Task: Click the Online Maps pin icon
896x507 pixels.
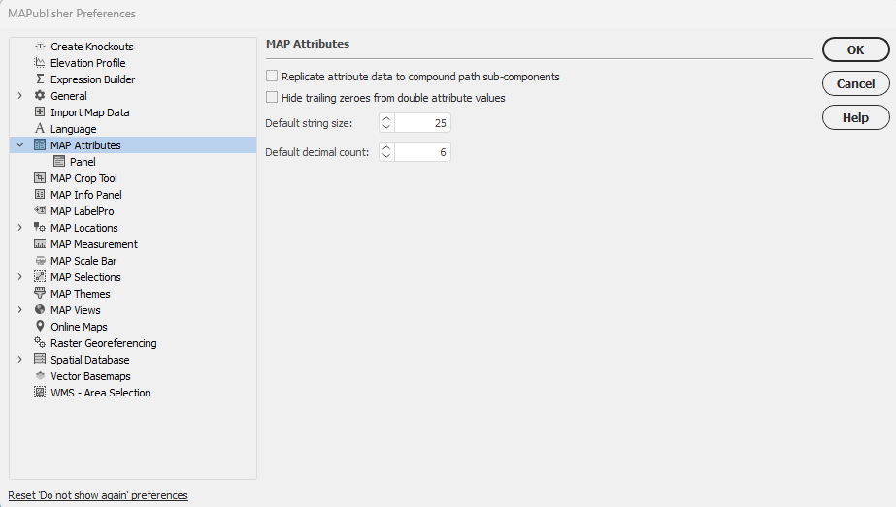Action: click(40, 326)
